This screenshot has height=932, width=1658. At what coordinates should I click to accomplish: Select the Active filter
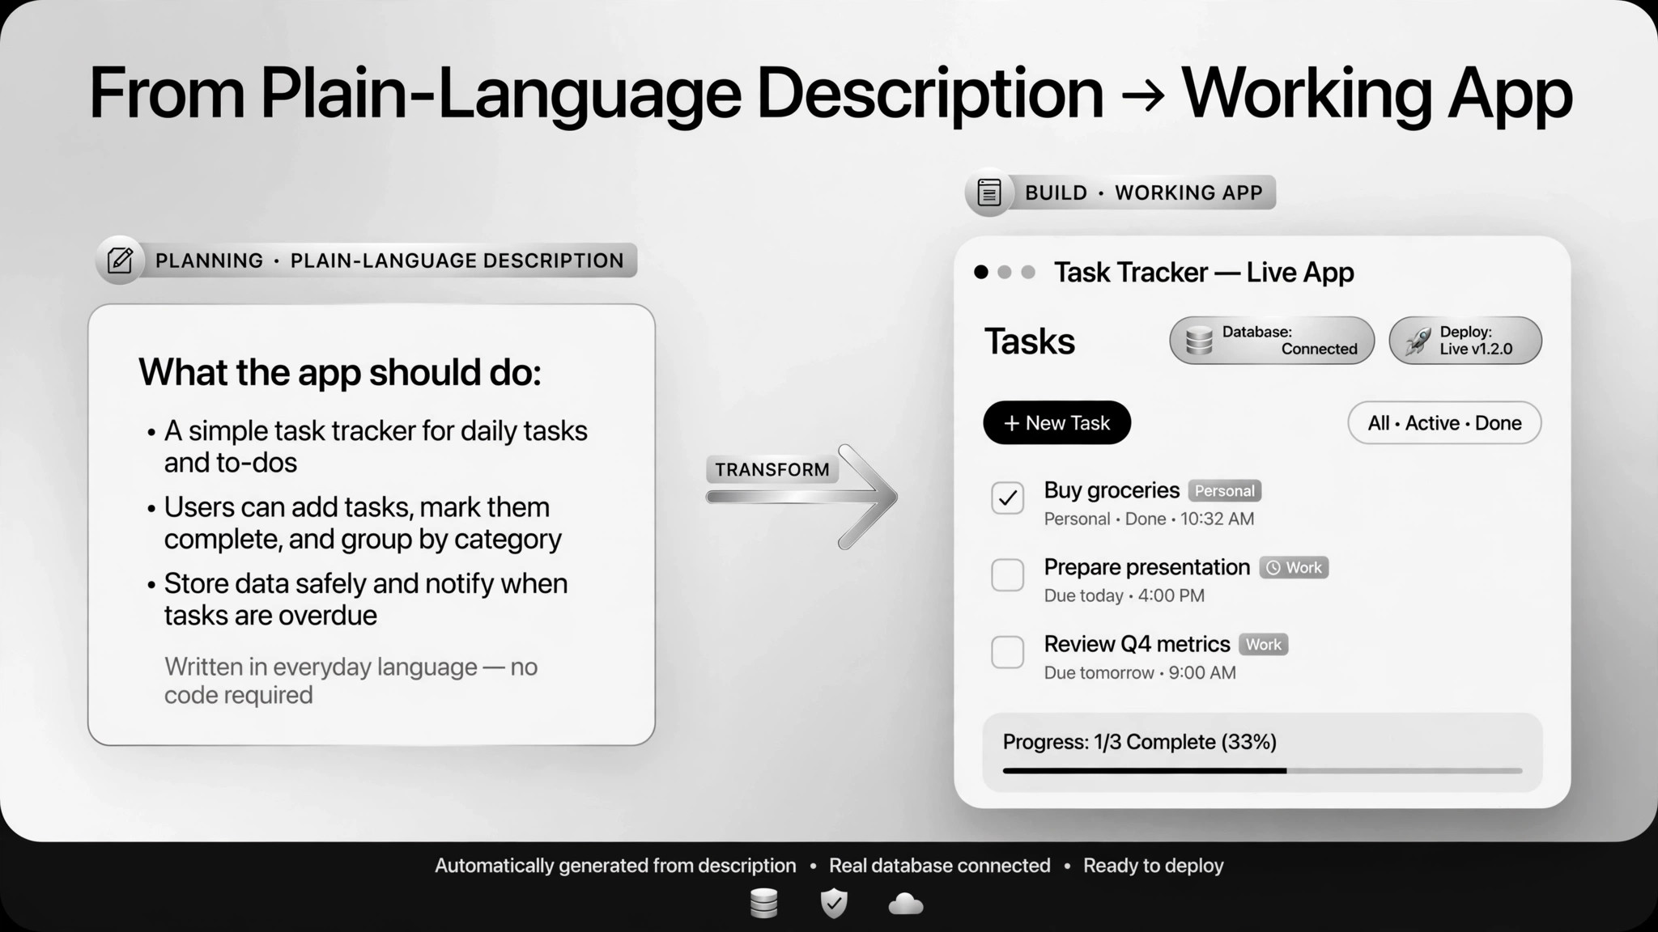click(1432, 423)
